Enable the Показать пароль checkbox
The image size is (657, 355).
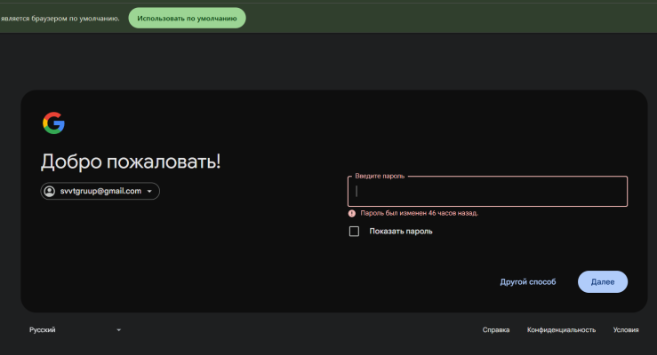coord(354,232)
